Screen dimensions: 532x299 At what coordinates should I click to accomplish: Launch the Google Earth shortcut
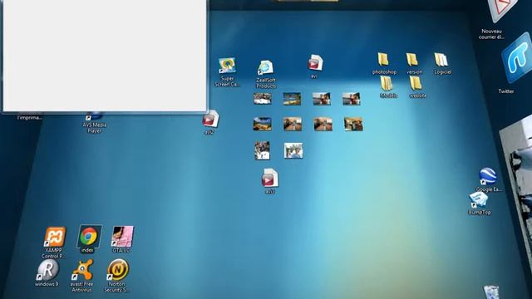click(488, 176)
